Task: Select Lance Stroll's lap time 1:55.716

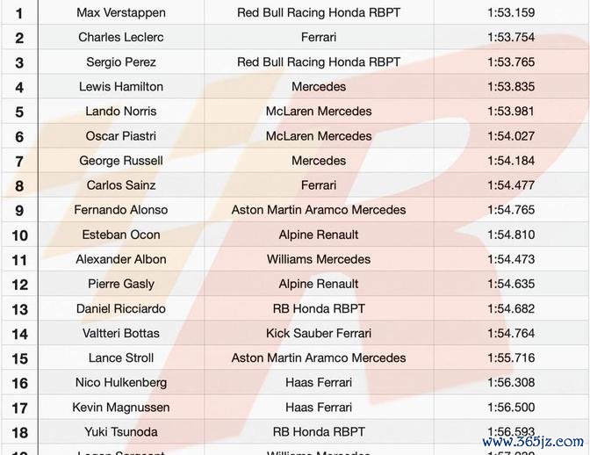Action: (512, 357)
